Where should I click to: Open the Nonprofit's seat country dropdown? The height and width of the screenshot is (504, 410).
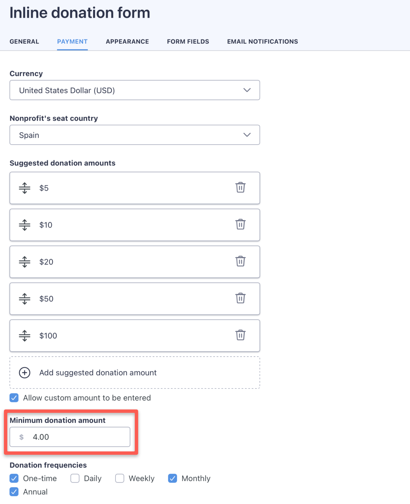click(134, 135)
